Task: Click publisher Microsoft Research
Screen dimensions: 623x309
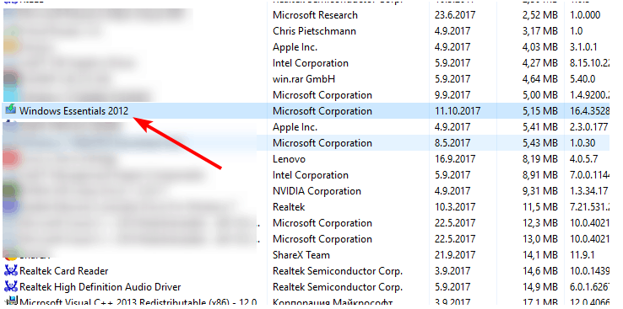Action: [x=315, y=15]
